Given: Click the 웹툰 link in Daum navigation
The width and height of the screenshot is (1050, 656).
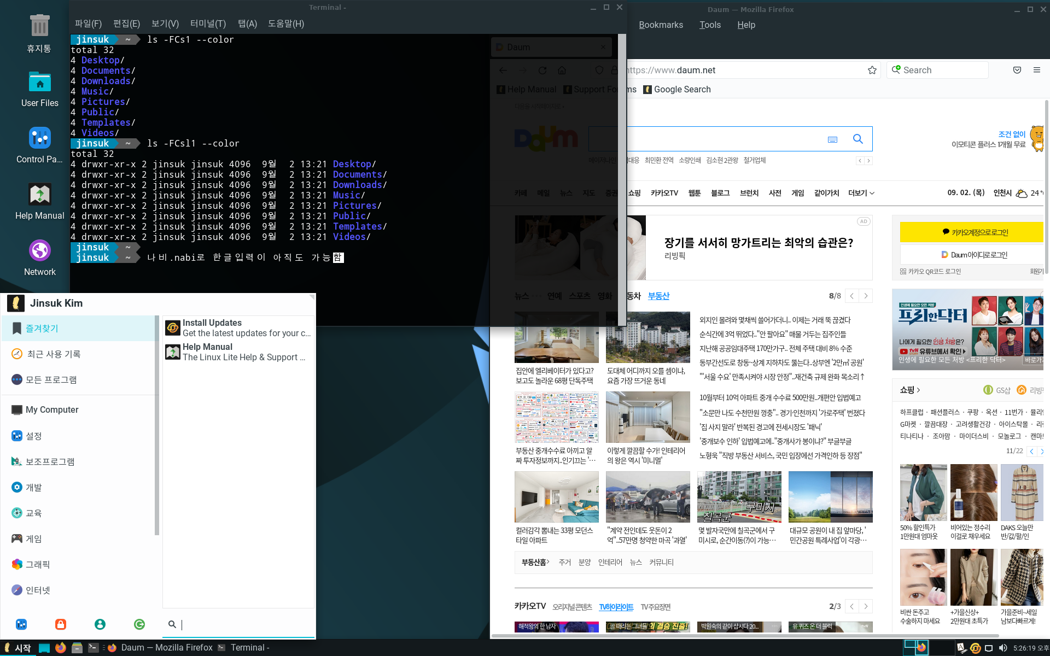Looking at the screenshot, I should [695, 193].
